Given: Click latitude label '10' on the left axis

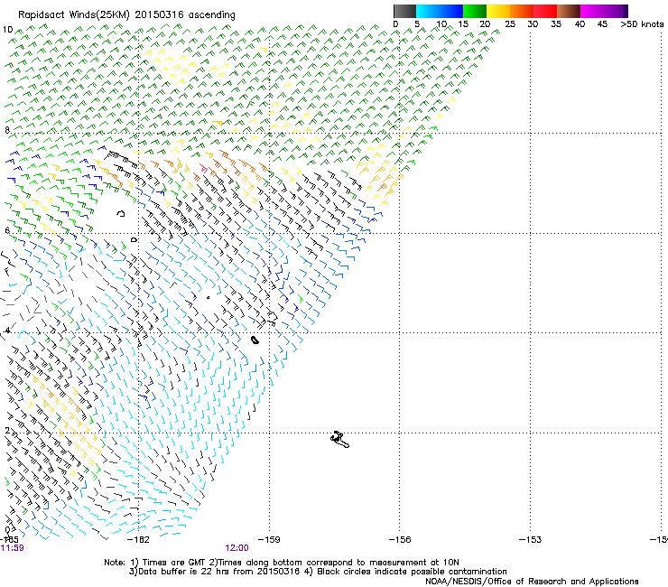Looking at the screenshot, I should coord(7,30).
